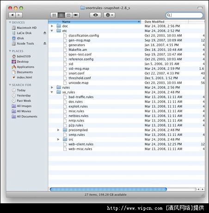Click the toolbar hide pill button
This screenshot has height=213, width=209.
pos(200,8)
